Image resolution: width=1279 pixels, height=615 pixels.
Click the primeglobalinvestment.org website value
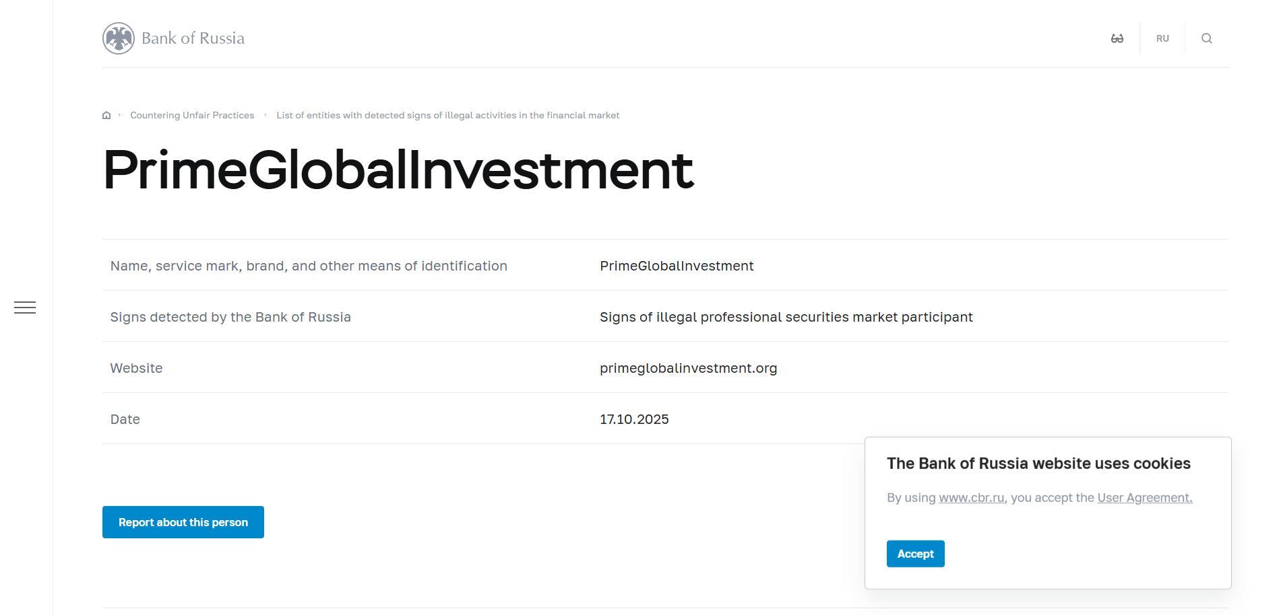click(x=688, y=368)
